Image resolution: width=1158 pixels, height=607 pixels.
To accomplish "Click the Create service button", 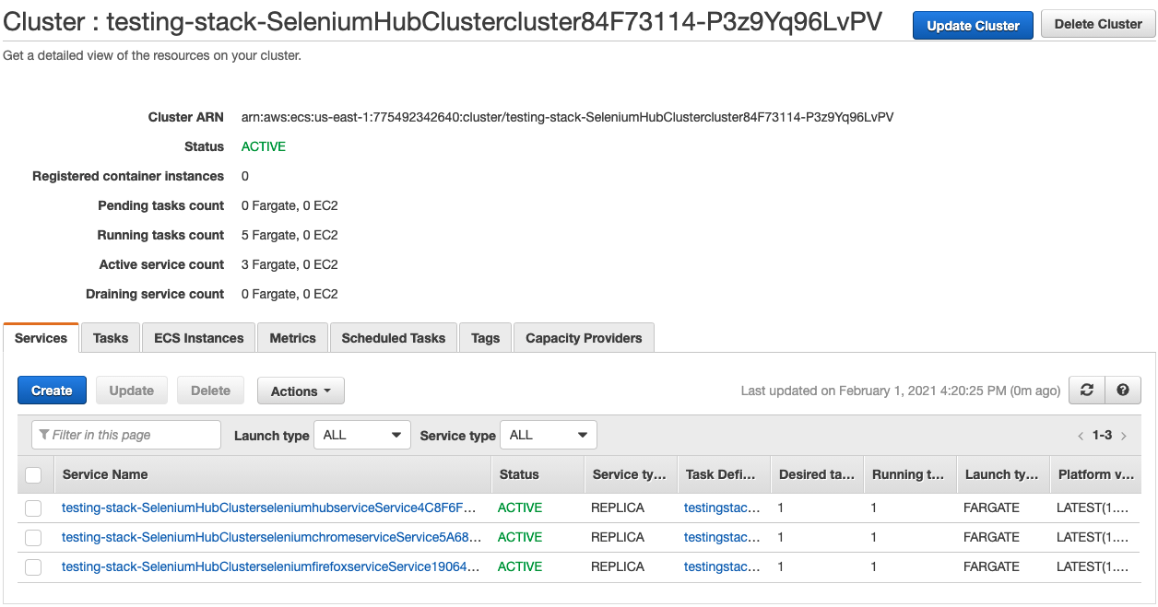I will coord(52,391).
